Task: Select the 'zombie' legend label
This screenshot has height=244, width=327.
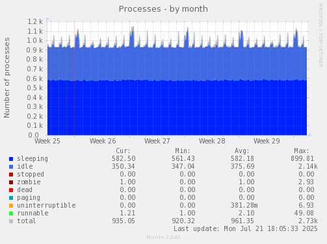Action: pos(29,182)
